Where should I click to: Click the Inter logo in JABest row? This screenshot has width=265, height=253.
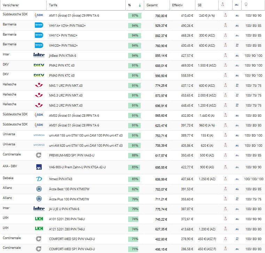[x=39, y=55]
